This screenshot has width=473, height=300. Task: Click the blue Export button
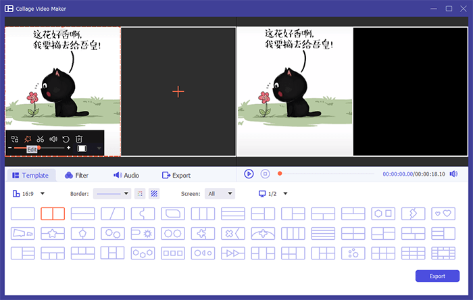point(437,276)
